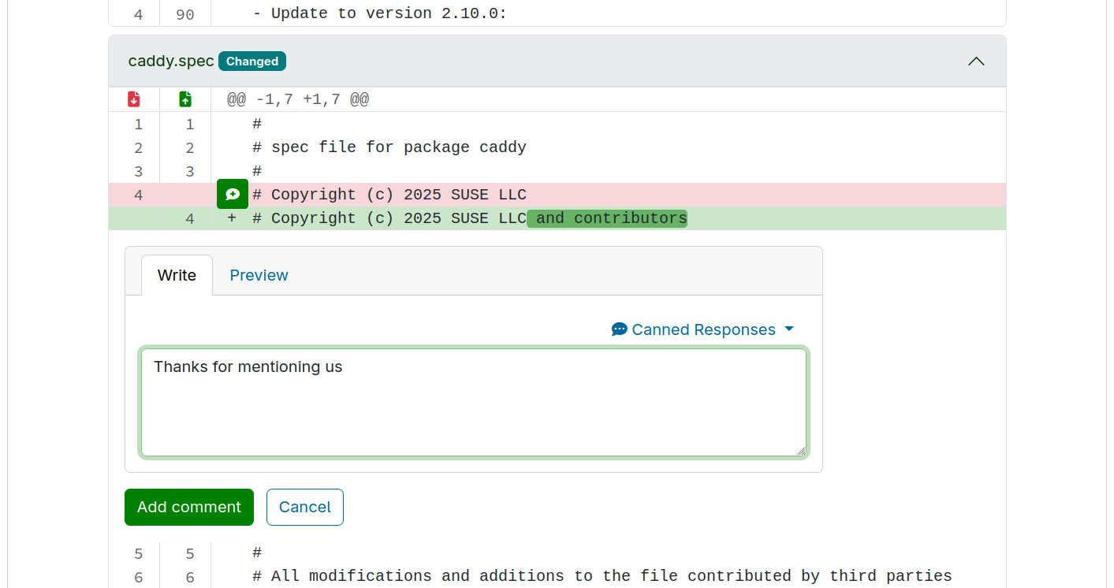The width and height of the screenshot is (1114, 588).
Task: Click the hunk header @@ -1,7 +1,7 @@
Action: coord(298,99)
